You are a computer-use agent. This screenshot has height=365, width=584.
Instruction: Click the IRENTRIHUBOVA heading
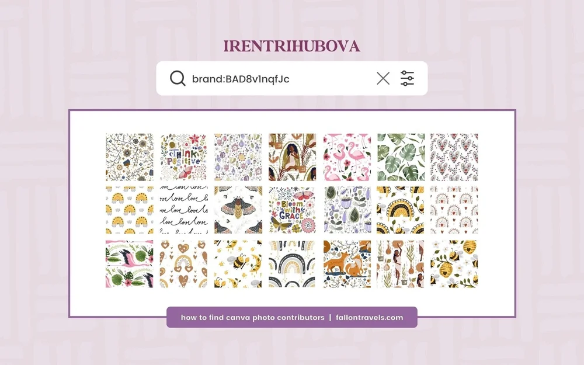(291, 46)
